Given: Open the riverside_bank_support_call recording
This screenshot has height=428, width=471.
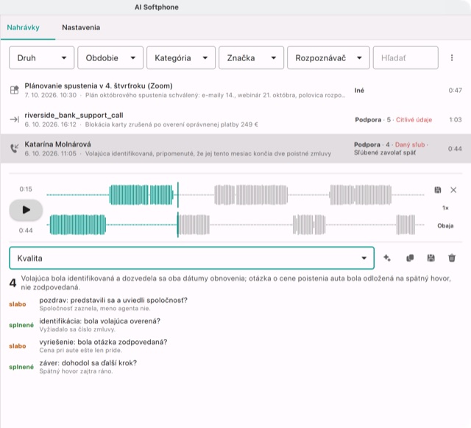Looking at the screenshot, I should tap(235, 119).
